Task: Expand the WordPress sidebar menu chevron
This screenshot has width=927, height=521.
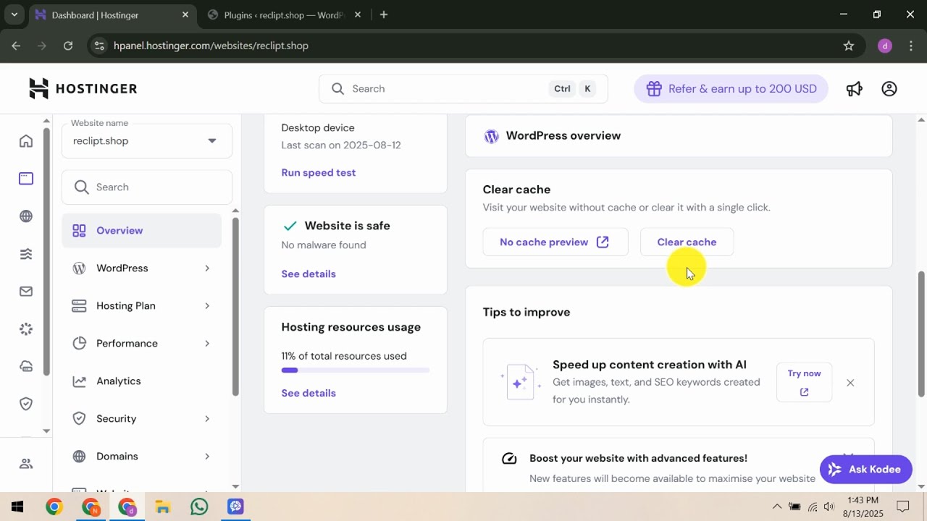Action: click(x=207, y=268)
